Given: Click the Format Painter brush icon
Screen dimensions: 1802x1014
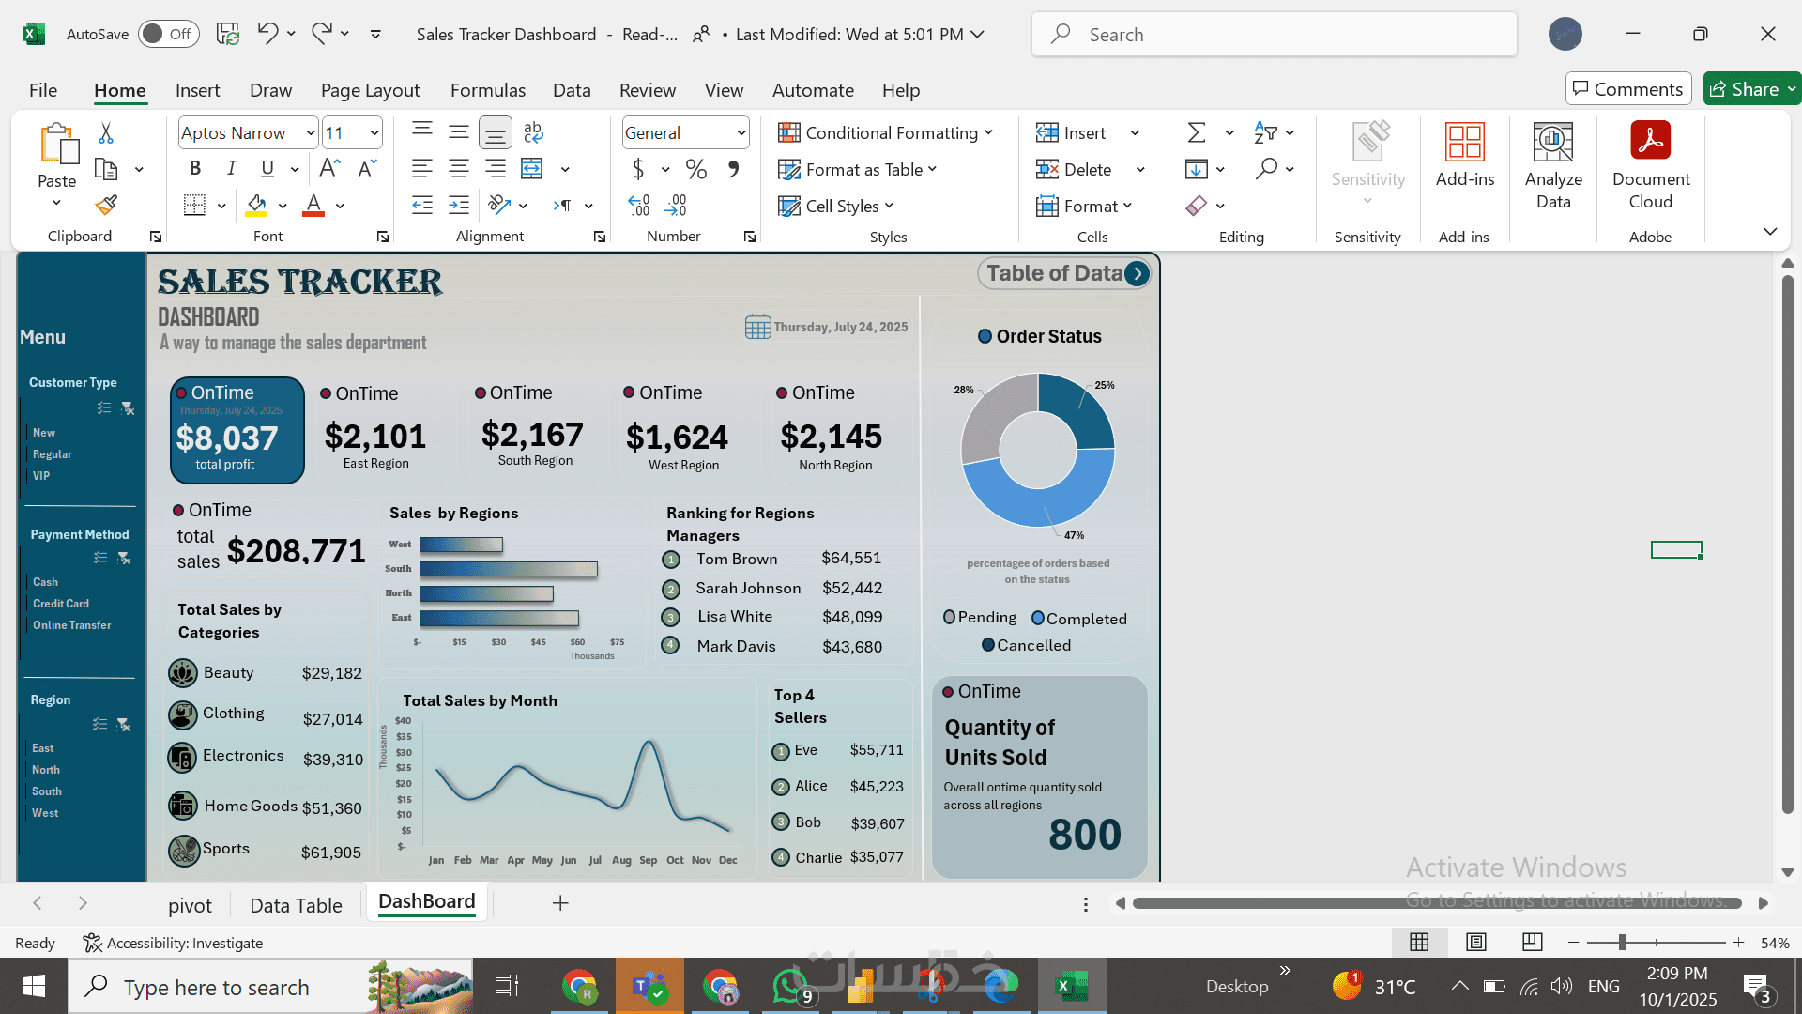Looking at the screenshot, I should click(x=106, y=205).
